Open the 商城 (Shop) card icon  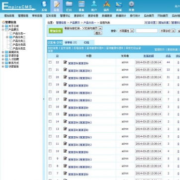click(119, 6)
